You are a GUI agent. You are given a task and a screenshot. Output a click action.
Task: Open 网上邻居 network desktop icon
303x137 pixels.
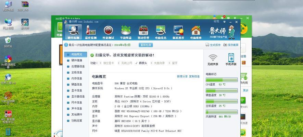tap(8, 24)
